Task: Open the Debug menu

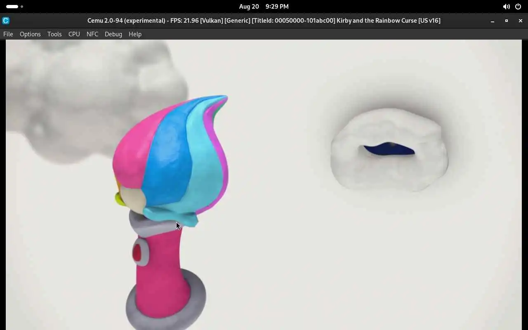Action: pos(113,34)
